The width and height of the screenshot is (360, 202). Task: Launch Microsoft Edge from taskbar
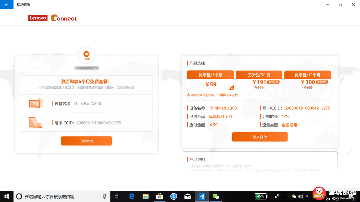point(131,196)
